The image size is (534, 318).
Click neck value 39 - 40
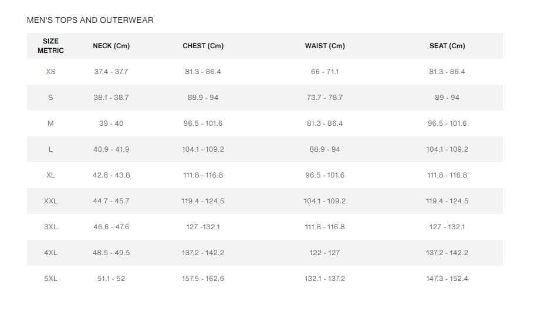coord(111,123)
